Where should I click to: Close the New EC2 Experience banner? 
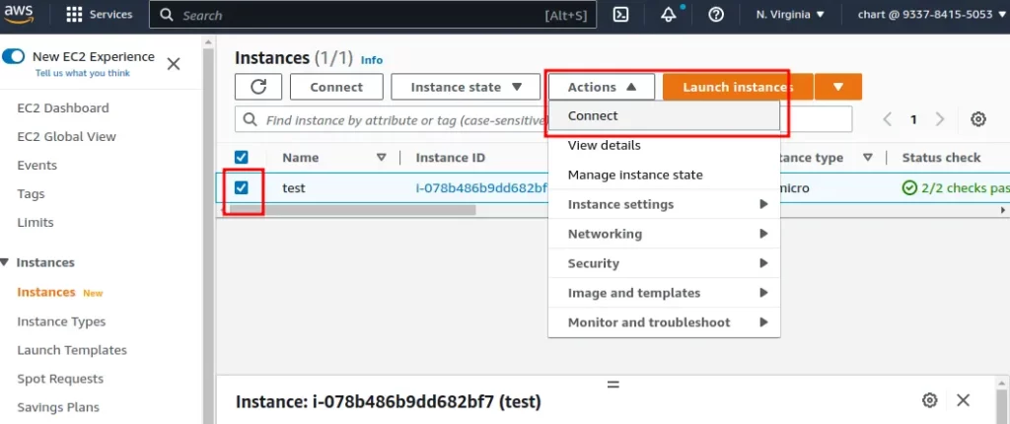point(174,64)
